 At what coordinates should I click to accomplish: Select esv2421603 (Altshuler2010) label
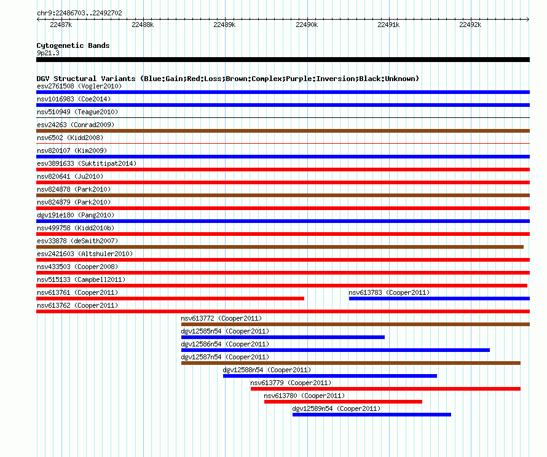point(85,254)
